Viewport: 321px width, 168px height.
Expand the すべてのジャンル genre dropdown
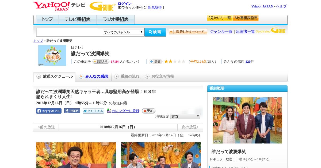[123, 32]
